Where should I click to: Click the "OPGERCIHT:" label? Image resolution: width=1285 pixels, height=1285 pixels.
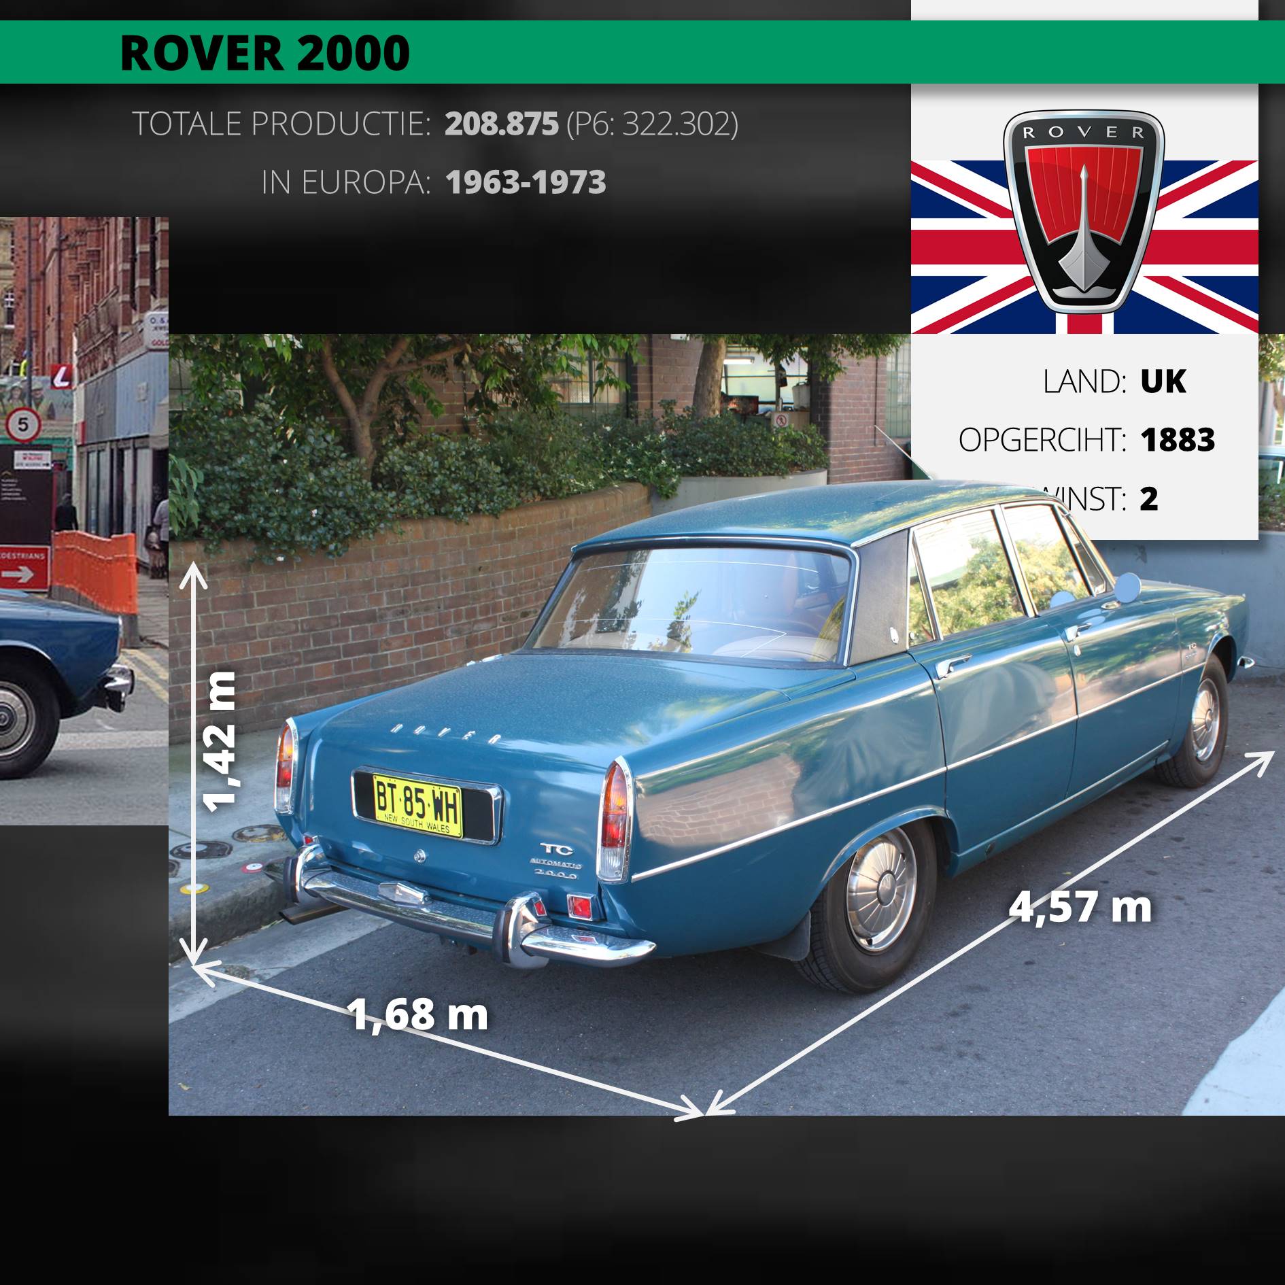[1043, 440]
